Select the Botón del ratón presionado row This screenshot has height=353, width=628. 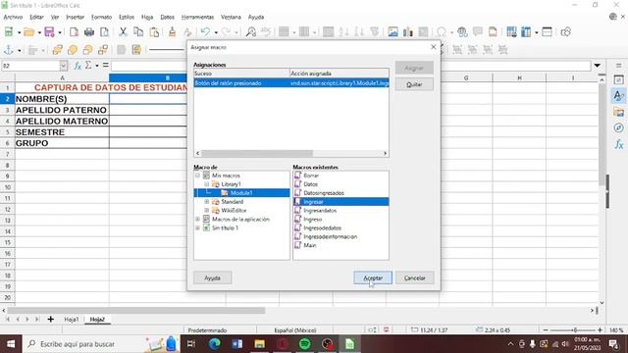[x=291, y=82]
